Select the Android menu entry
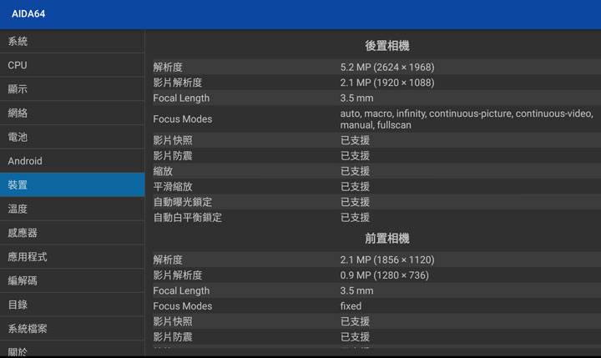The width and height of the screenshot is (601, 358). [72, 161]
